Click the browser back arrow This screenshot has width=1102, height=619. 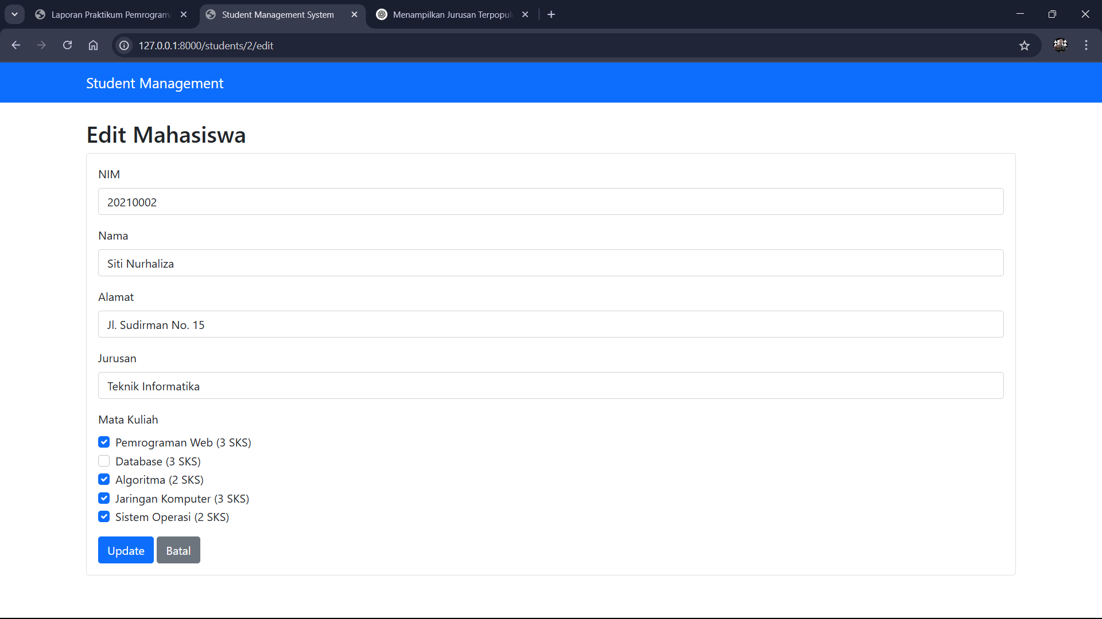coord(16,45)
